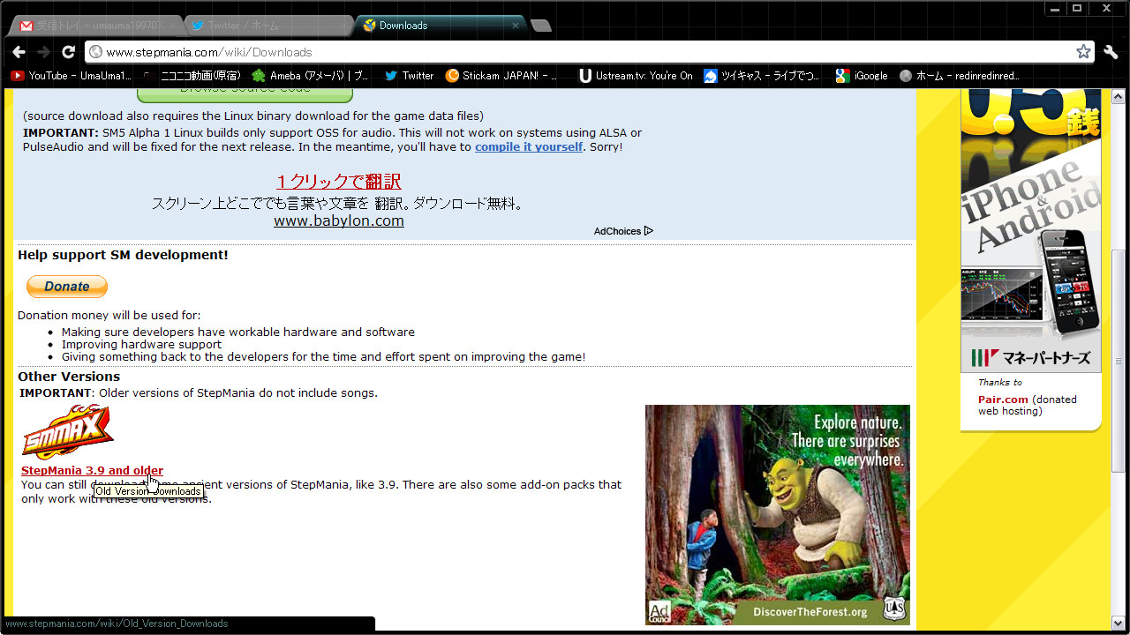1130x635 pixels.
Task: Click the globe icon in address bar
Action: pos(95,52)
